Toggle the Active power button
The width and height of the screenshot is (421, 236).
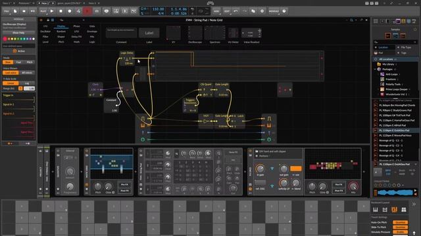tap(14, 51)
